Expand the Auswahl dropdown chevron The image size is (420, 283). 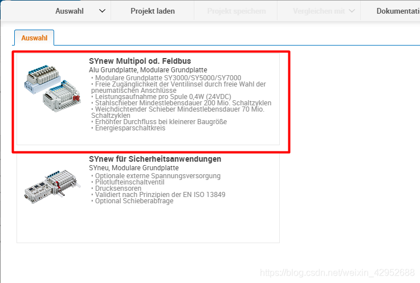(103, 11)
